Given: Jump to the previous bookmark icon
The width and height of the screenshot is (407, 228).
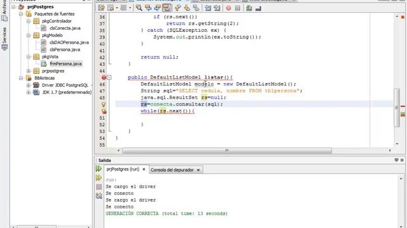Looking at the screenshot, I should (178, 8).
